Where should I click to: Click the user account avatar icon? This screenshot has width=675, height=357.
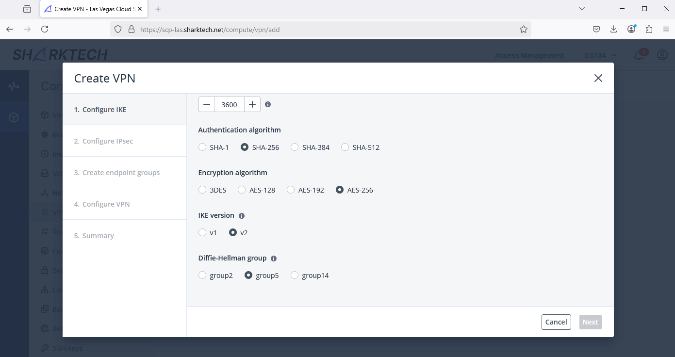pyautogui.click(x=662, y=55)
